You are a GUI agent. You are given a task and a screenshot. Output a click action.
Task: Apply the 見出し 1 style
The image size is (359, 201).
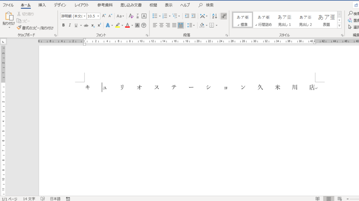pos(284,20)
